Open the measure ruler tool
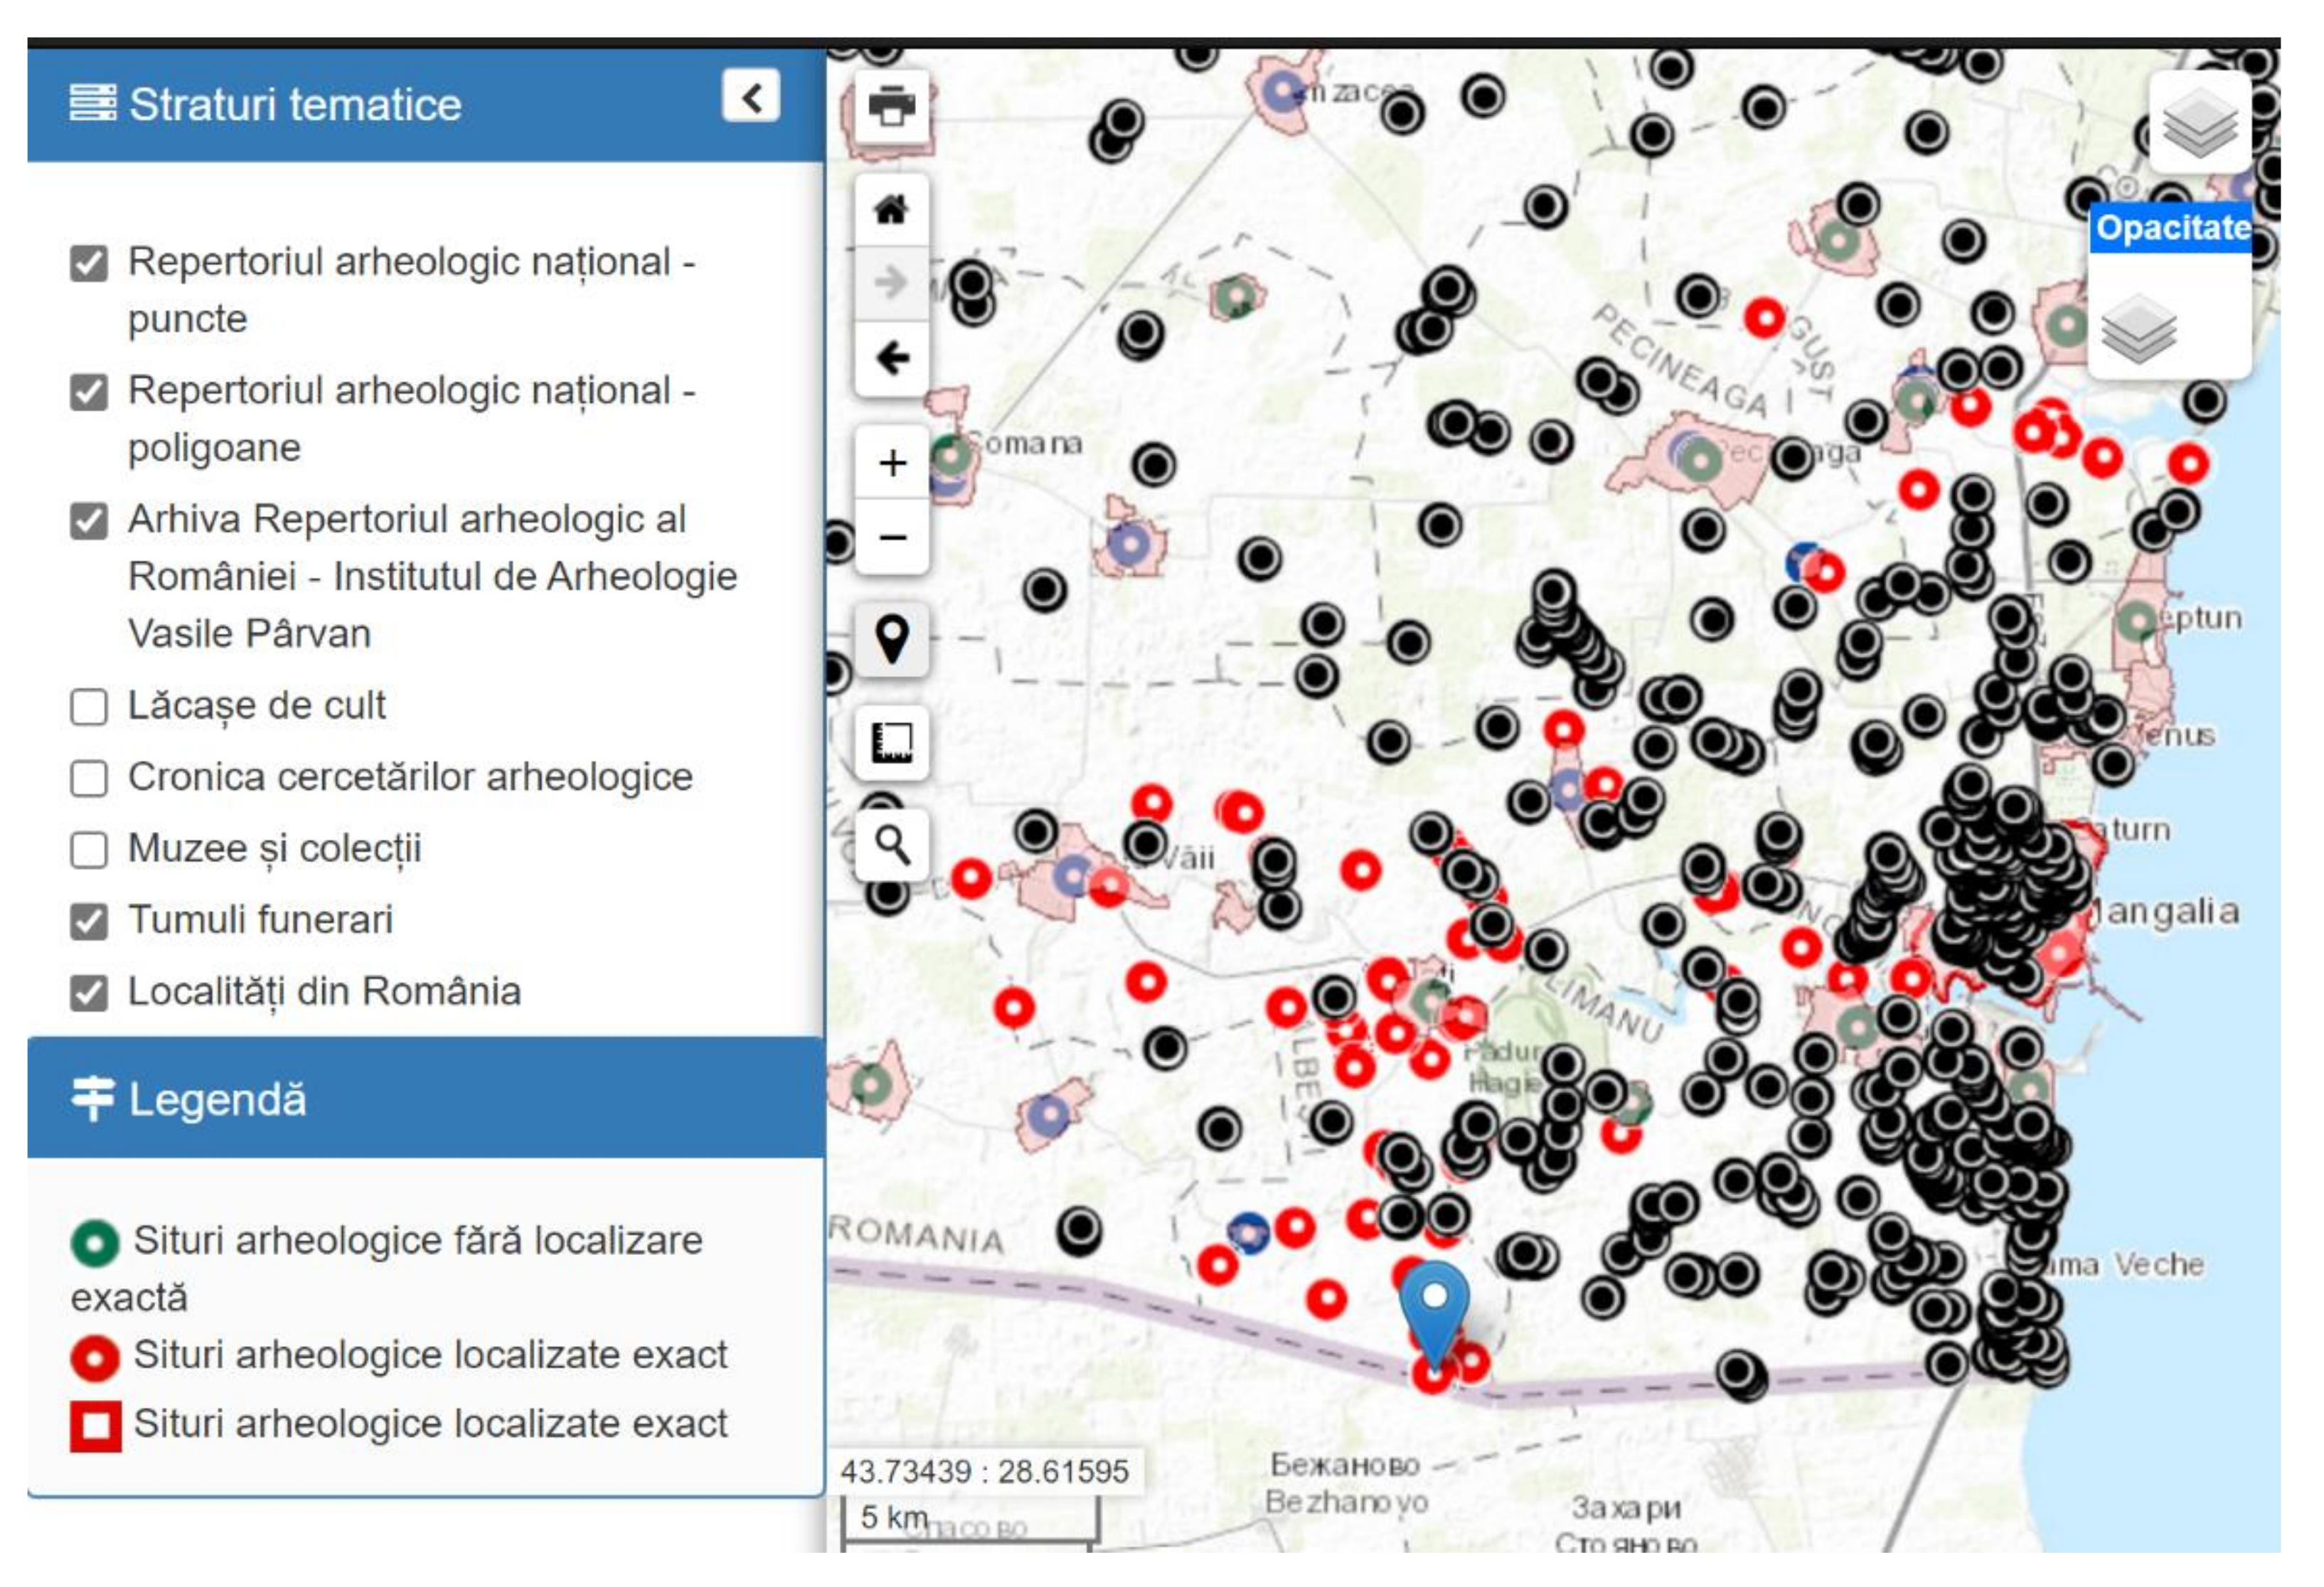This screenshot has width=2324, height=1587. coord(891,742)
